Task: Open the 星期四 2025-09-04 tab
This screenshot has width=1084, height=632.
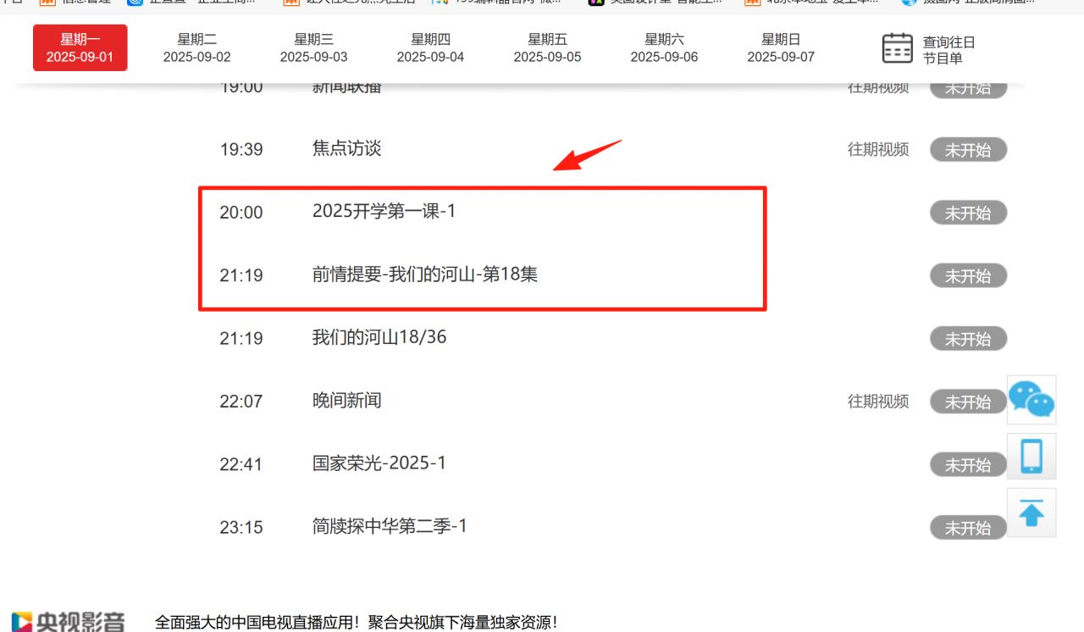Action: pyautogui.click(x=430, y=48)
